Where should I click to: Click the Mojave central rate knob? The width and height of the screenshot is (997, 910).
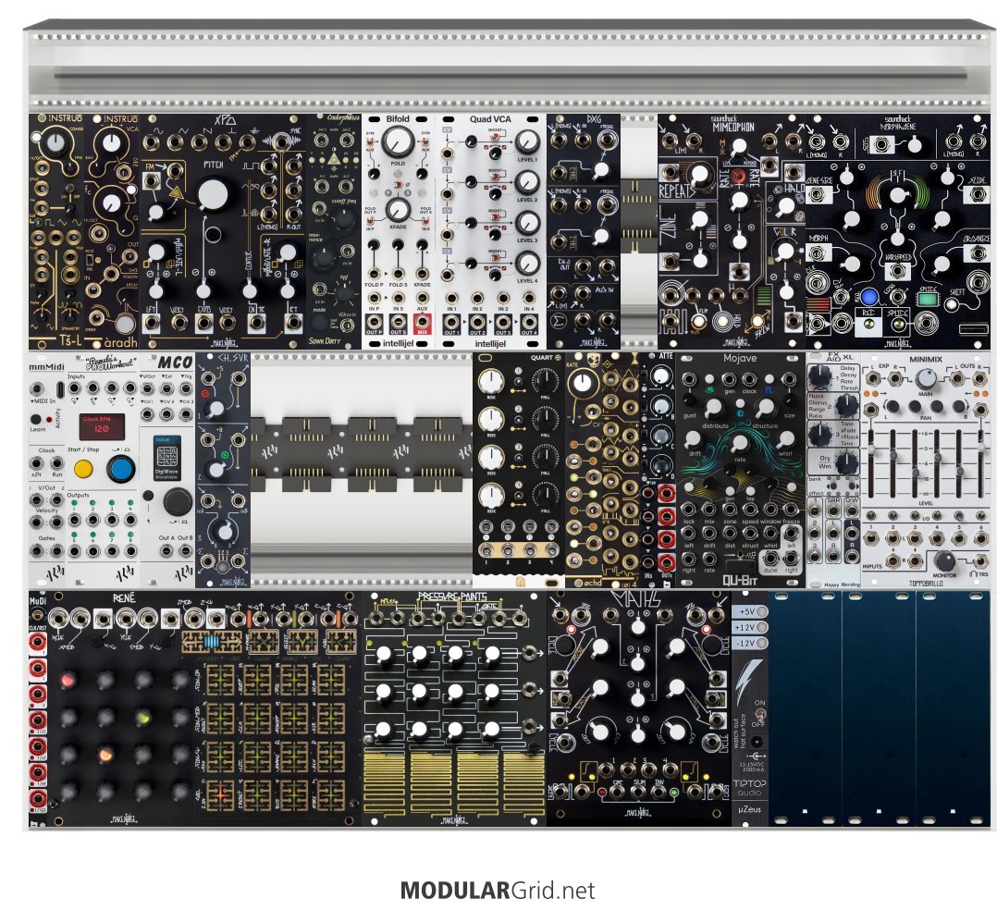(x=740, y=443)
